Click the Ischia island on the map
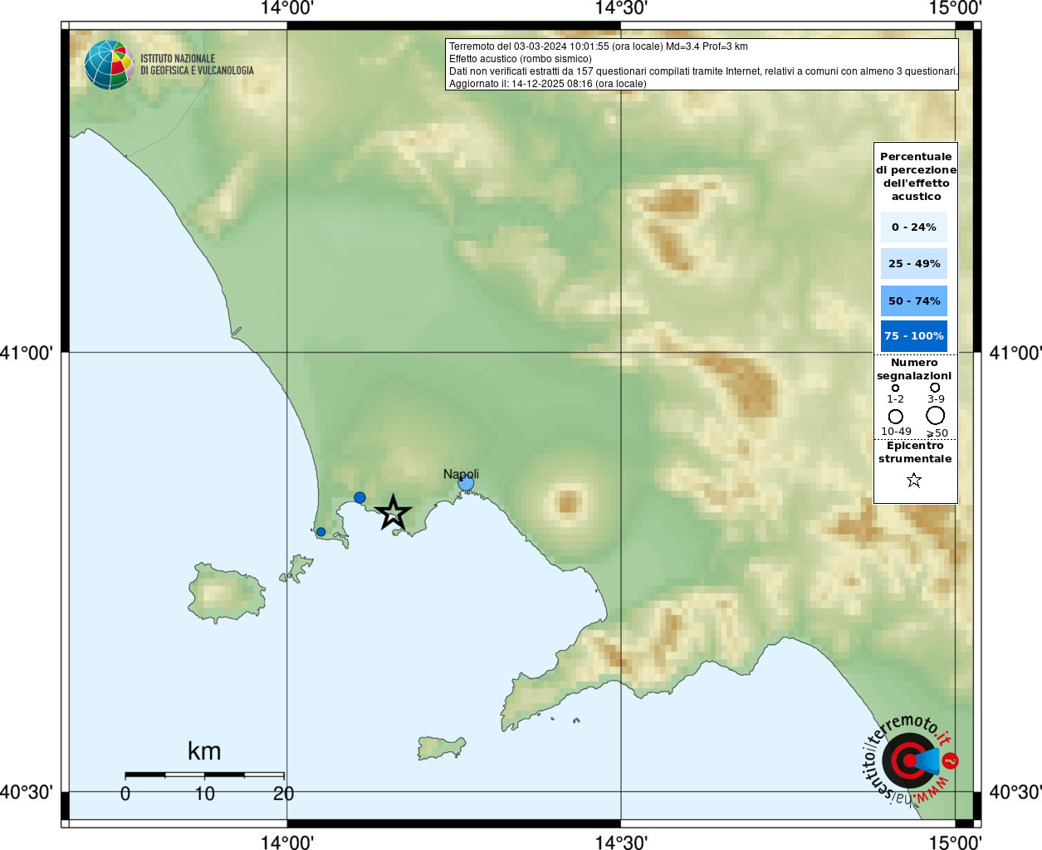The image size is (1042, 850). (x=226, y=593)
